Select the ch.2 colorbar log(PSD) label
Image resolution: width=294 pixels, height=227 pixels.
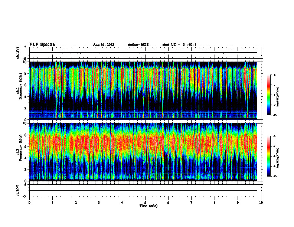coord(278,158)
